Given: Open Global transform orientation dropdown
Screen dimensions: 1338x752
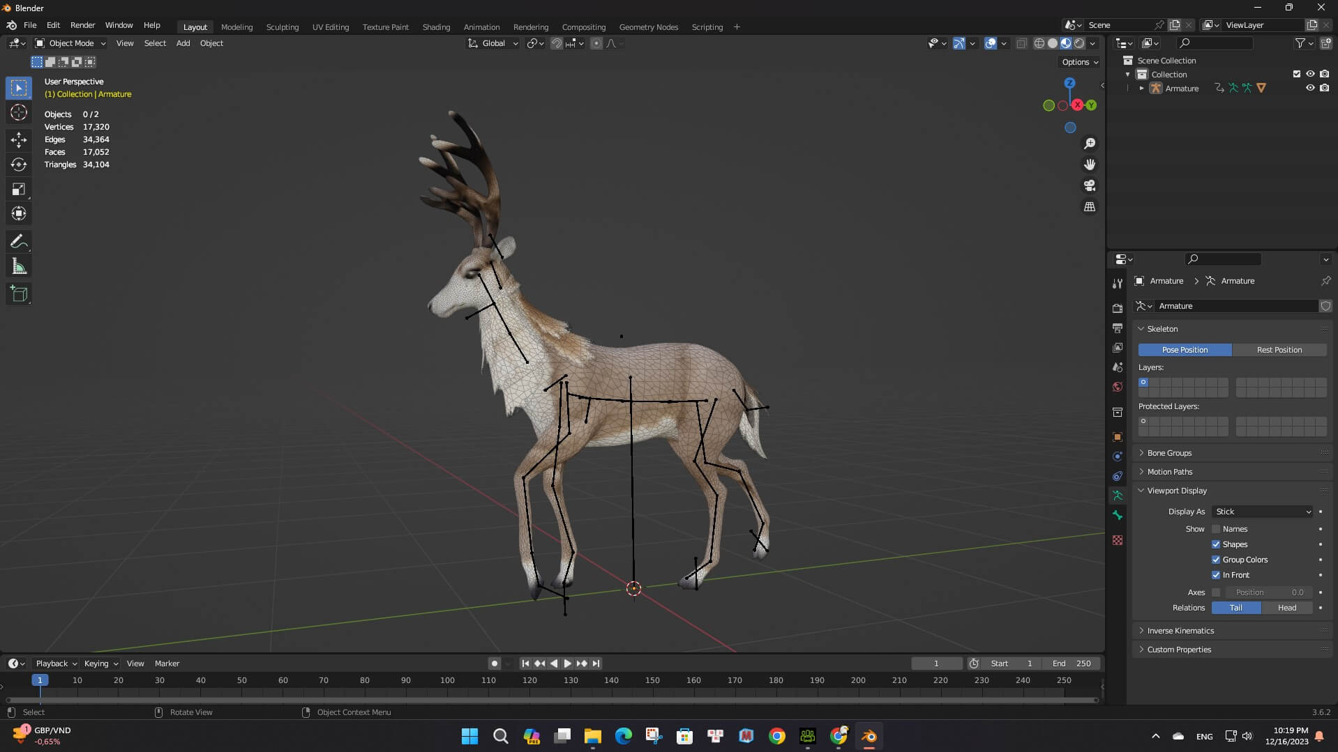Looking at the screenshot, I should coord(493,43).
